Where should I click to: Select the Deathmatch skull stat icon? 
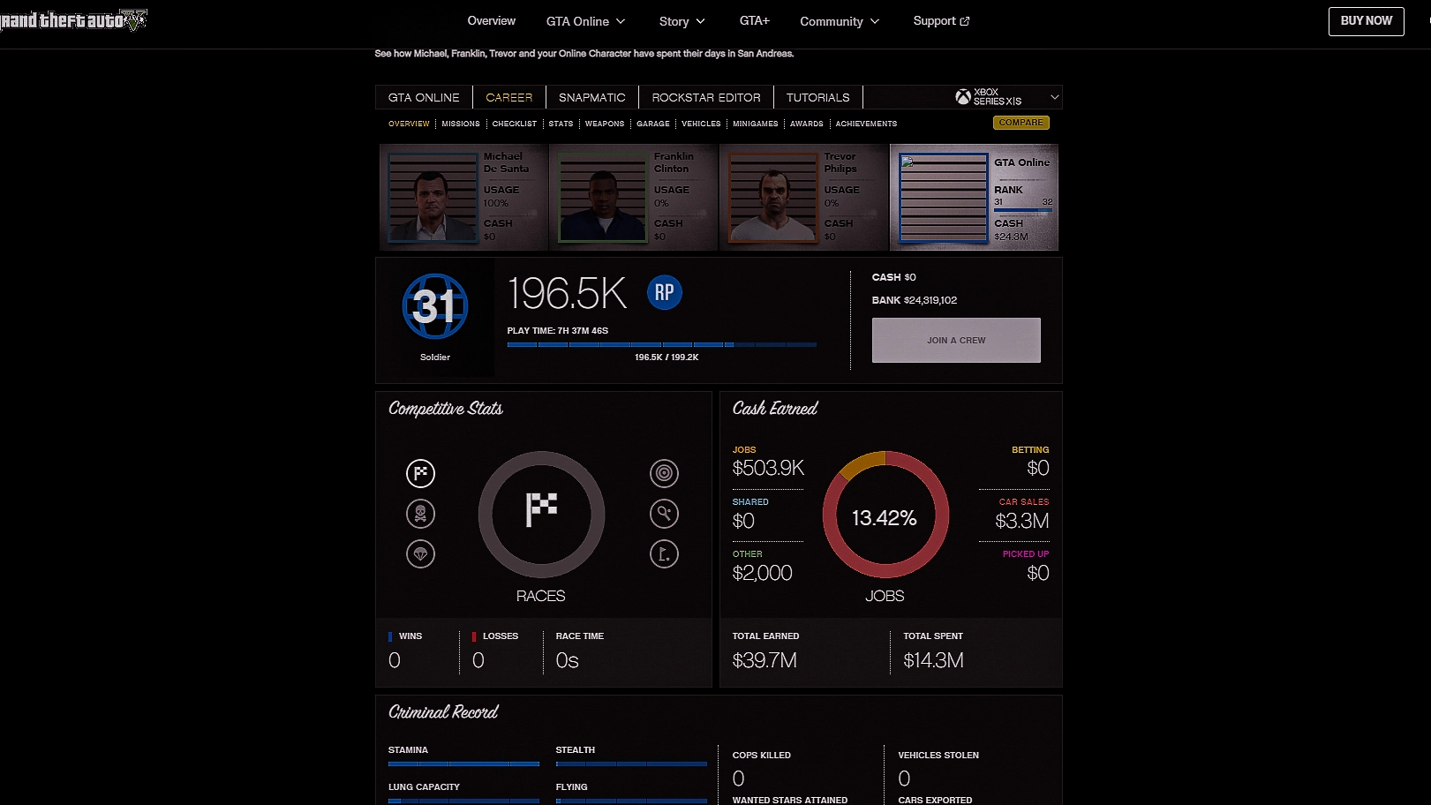(420, 514)
